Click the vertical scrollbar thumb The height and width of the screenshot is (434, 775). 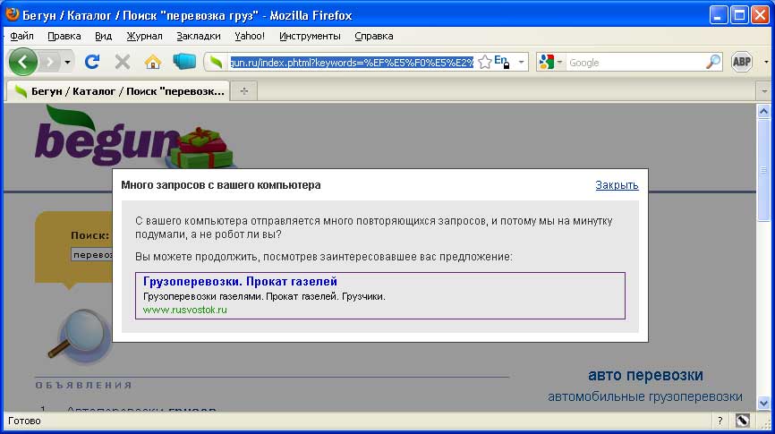click(763, 170)
